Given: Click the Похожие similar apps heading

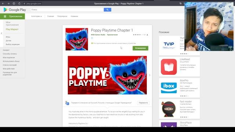Looking at the screenshot, I should tap(164, 32).
